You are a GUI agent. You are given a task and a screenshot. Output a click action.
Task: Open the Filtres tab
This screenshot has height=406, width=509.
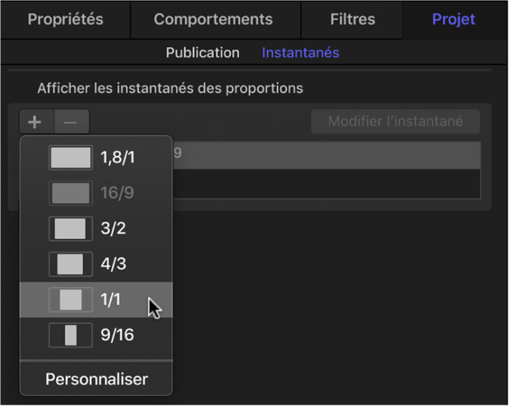click(352, 19)
